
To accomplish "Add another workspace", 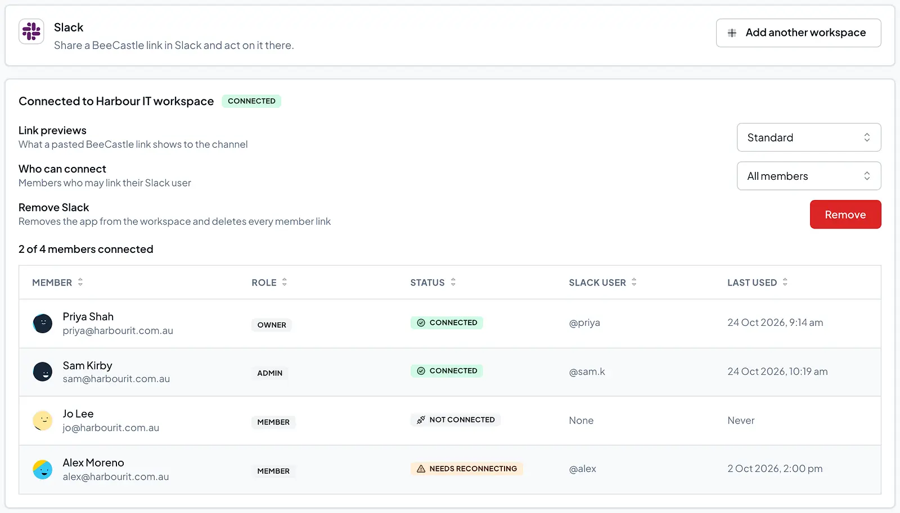I will click(x=798, y=33).
